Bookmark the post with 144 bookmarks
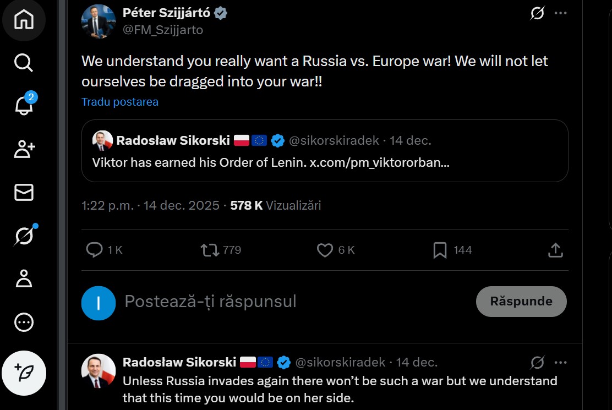This screenshot has width=612, height=410. 440,250
